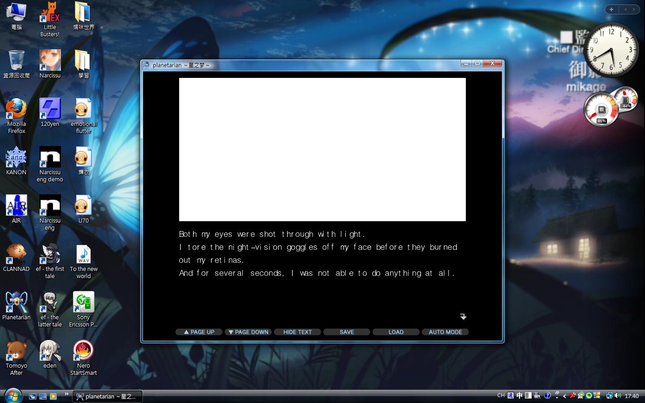This screenshot has height=403, width=645.
Task: Open the Windows Start menu orb
Action: pos(13,396)
